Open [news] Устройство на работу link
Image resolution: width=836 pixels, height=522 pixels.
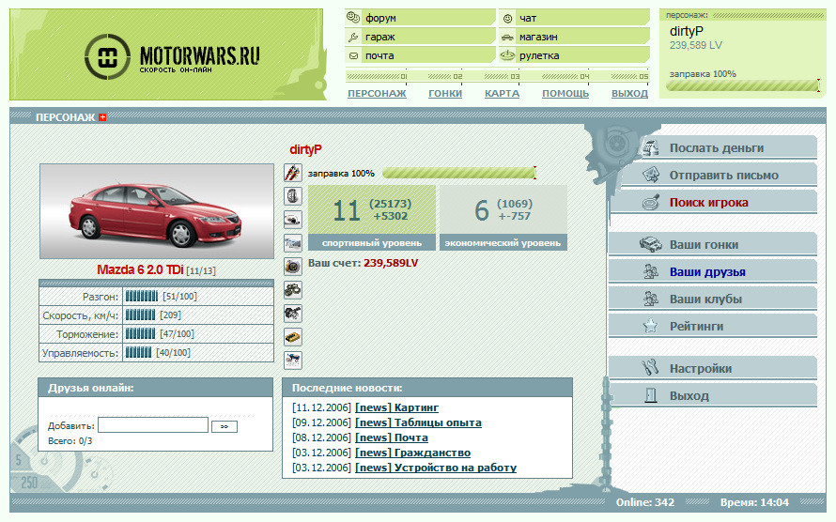tap(436, 468)
